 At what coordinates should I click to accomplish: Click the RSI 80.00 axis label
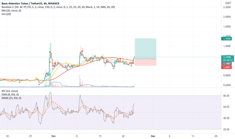tap(226, 96)
